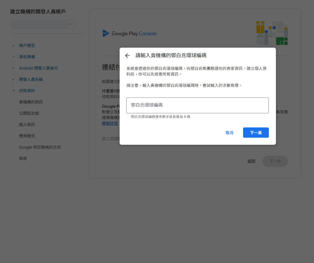Select Google 與您聯絡的方式 in the sidebar

point(40,147)
